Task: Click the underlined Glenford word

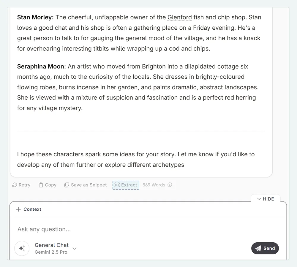Action: 180,17
